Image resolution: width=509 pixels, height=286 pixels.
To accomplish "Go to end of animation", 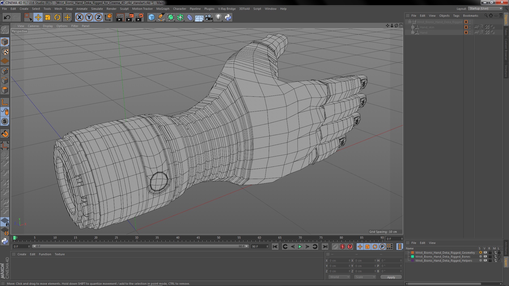I will [325, 247].
